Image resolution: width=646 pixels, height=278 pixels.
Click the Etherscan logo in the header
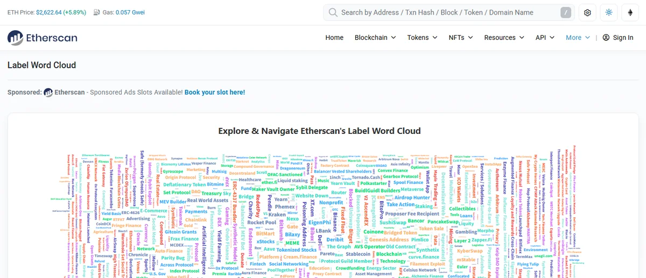42,38
